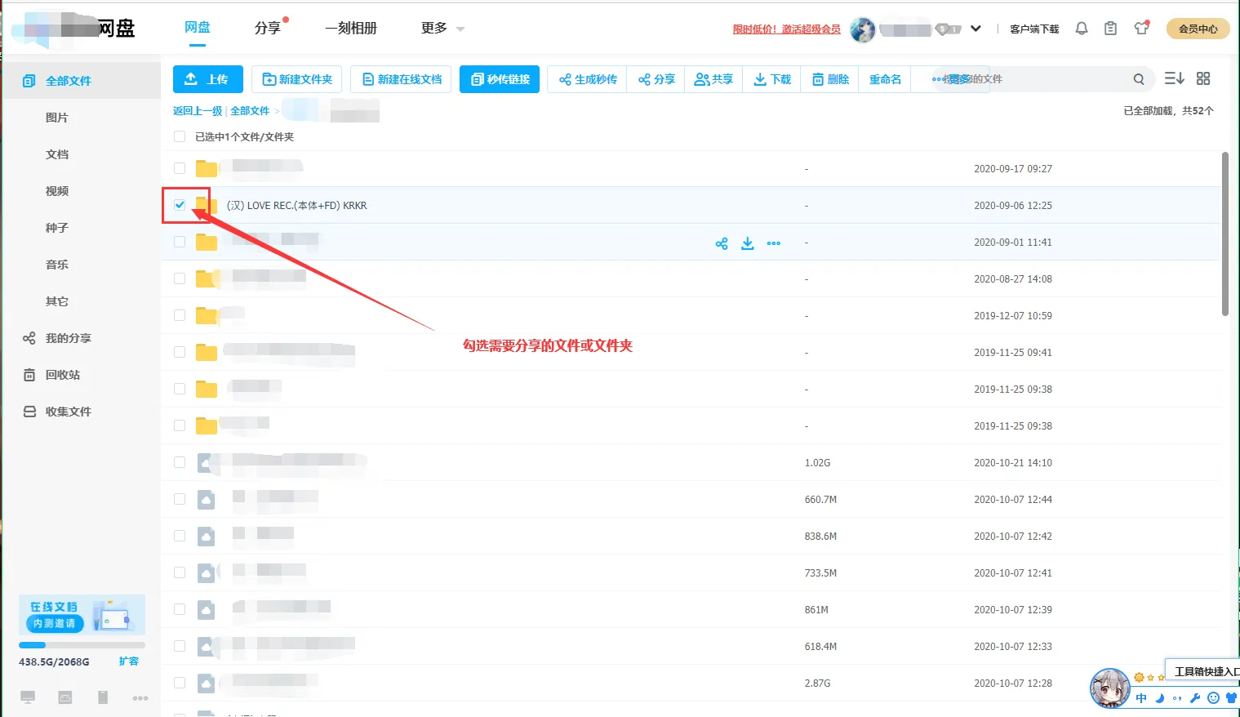The width and height of the screenshot is (1240, 717).
Task: Open the notification bell icon
Action: click(1081, 27)
